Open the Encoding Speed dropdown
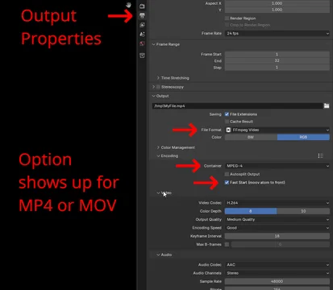This screenshot has width=333, height=290. (x=277, y=228)
